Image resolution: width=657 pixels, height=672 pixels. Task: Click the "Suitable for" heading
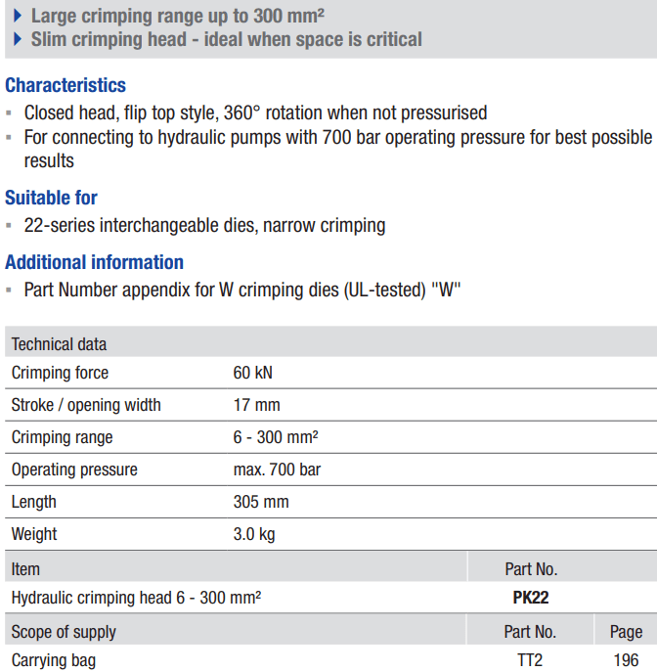click(51, 198)
